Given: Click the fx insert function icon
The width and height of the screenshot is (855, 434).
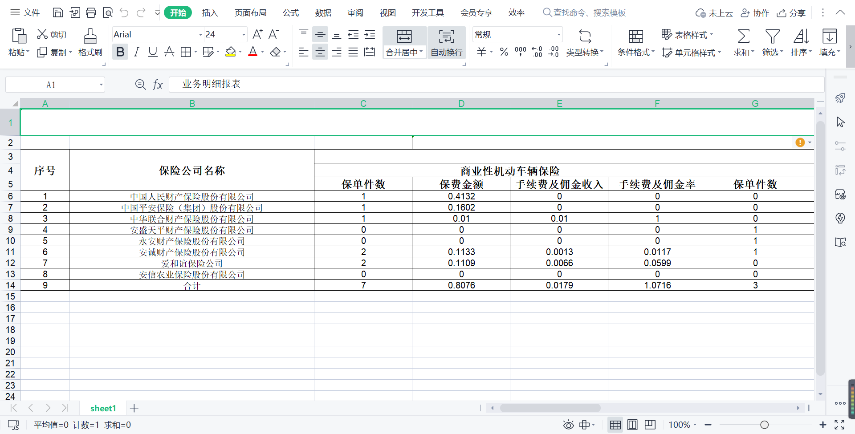Looking at the screenshot, I should (158, 84).
